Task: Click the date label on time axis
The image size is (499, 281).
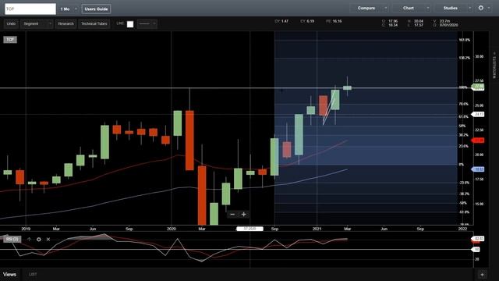Action: [249, 229]
